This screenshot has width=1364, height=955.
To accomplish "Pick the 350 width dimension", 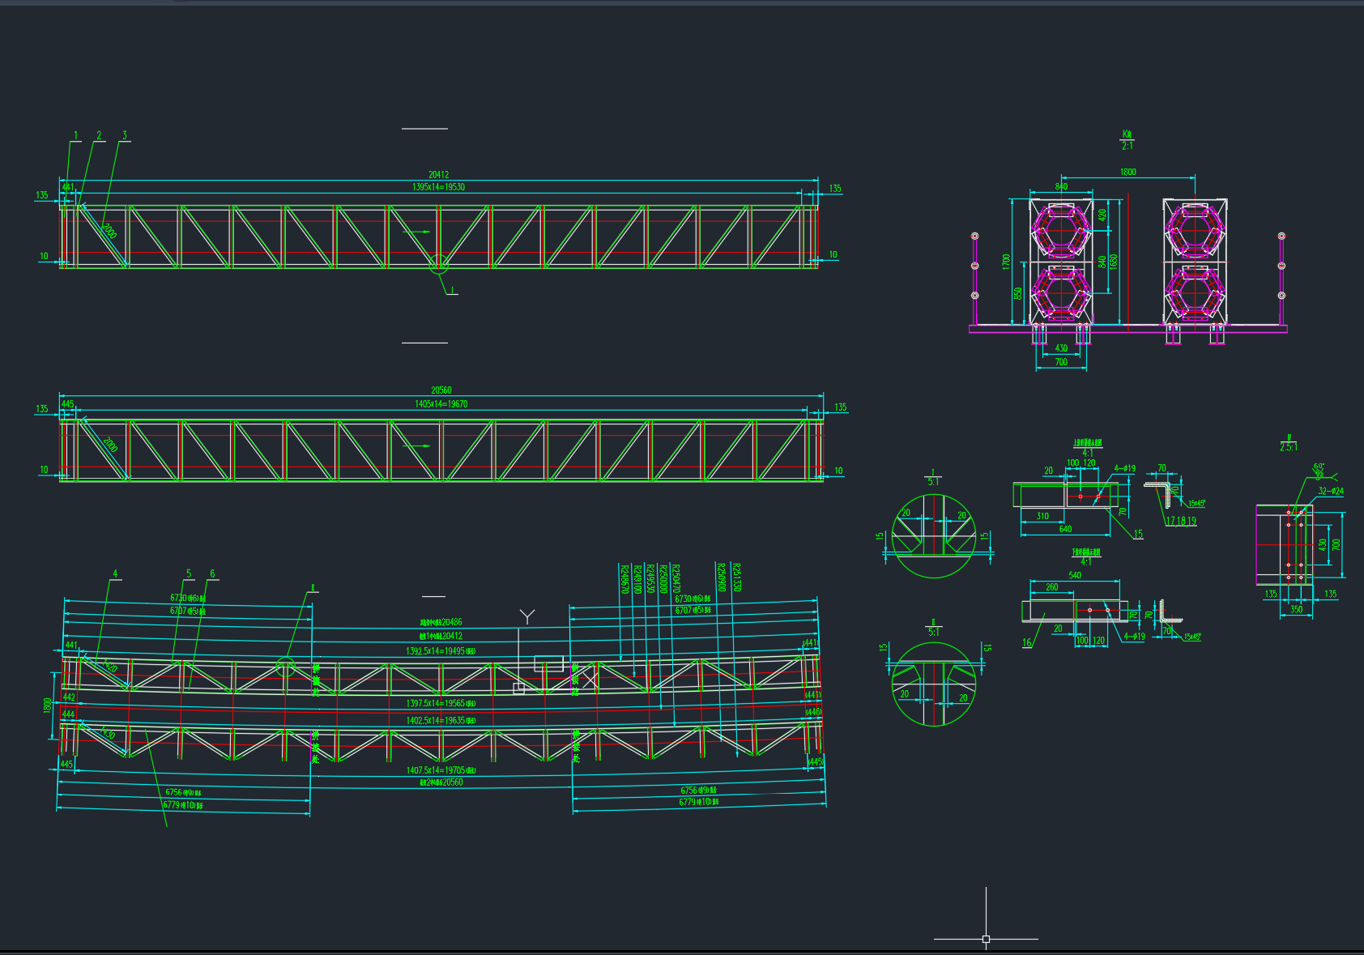I will click(1296, 610).
